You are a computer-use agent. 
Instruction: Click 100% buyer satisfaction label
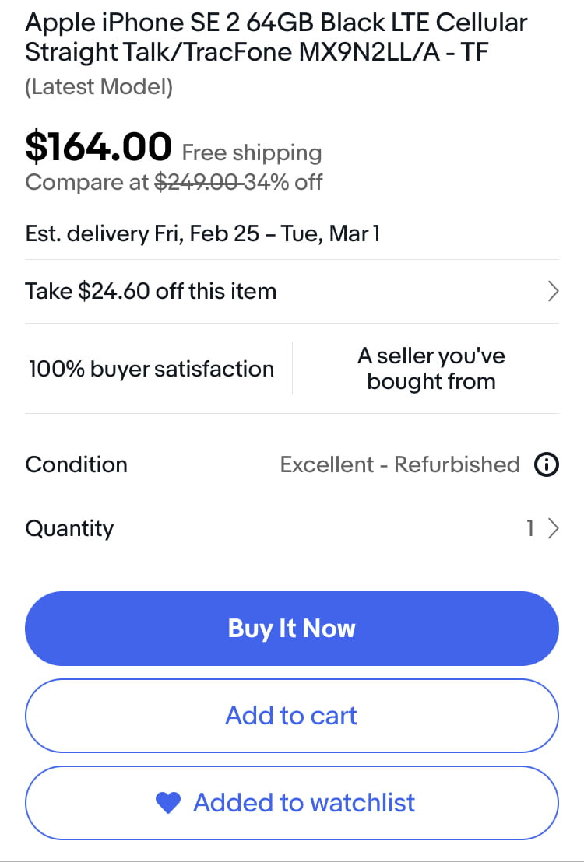(x=151, y=369)
